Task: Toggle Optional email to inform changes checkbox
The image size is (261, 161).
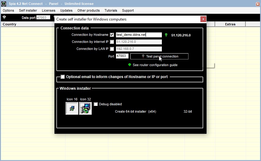Action: (63, 77)
